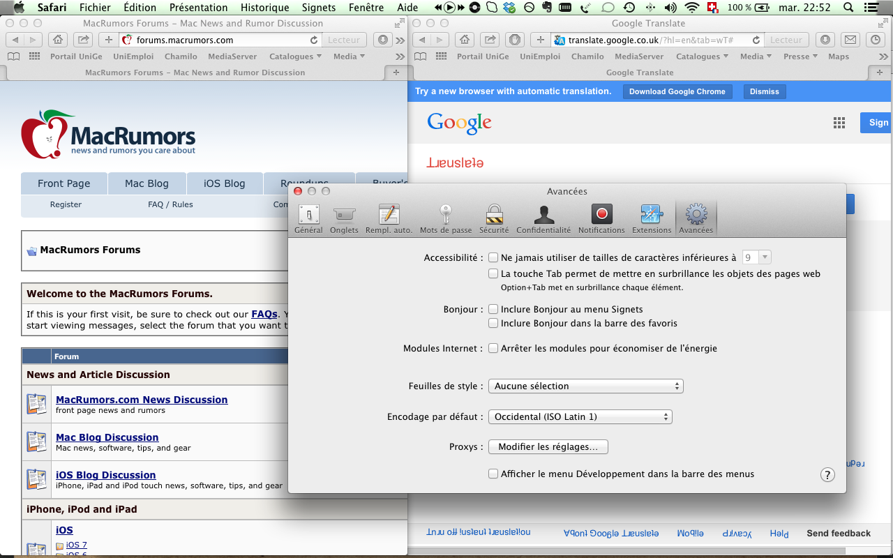Open the Confidentialité preferences pane
Image resolution: width=893 pixels, height=558 pixels.
point(543,219)
